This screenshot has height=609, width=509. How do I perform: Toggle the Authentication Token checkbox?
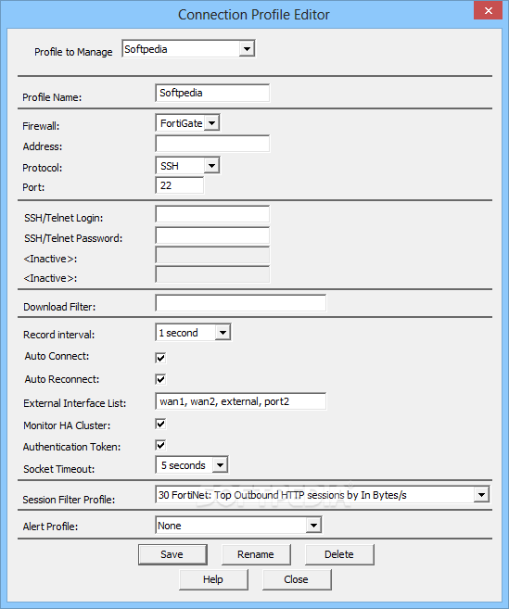coord(160,445)
